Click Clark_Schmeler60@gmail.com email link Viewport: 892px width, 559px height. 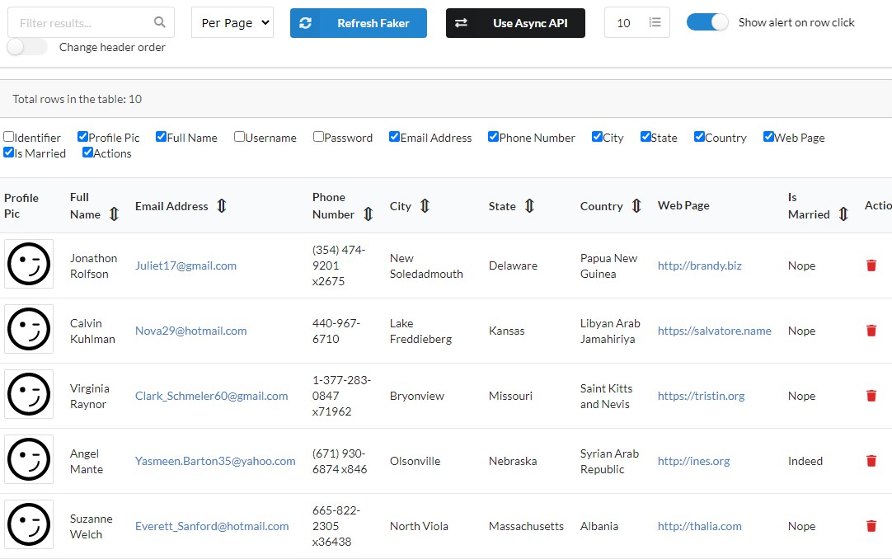[212, 396]
